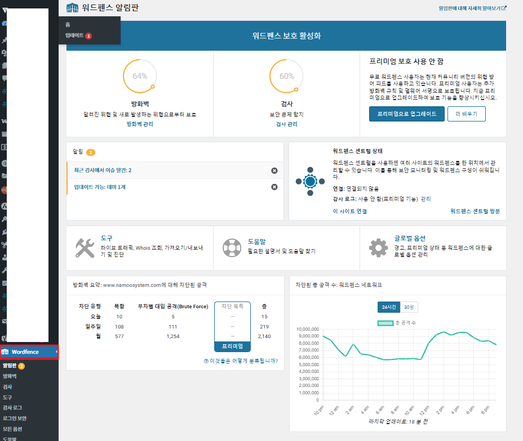Open the 글로벌 옵션 heading link
Screen dimensions: 523x441
point(410,238)
